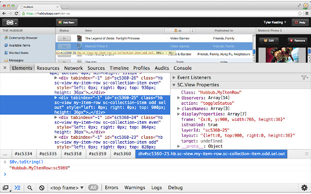
Task: Click the dock-side toggle icon in DevTools
Action: (x=6, y=187)
